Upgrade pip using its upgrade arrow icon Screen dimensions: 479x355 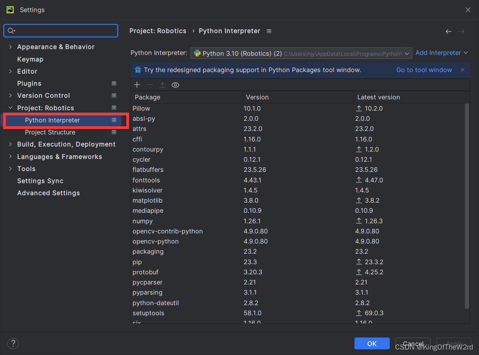[x=359, y=262]
